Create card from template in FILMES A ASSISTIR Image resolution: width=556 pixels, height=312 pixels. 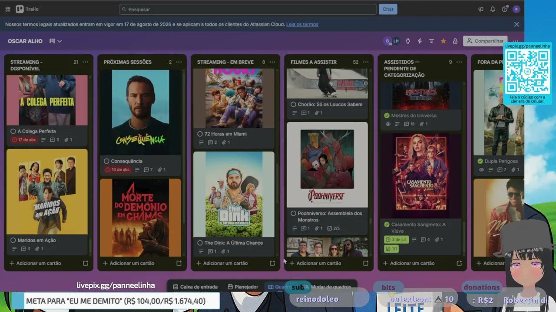click(x=366, y=263)
